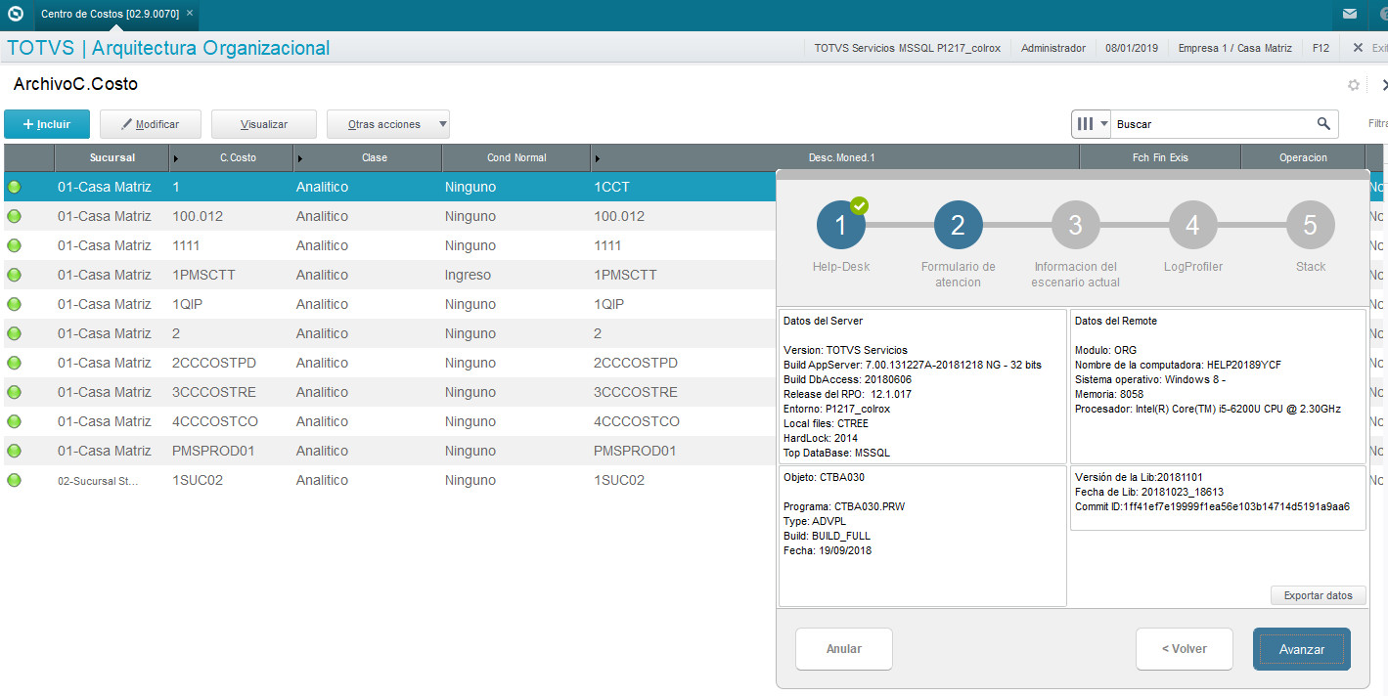Expand Clase column header arrow
This screenshot has height=696, width=1388.
(x=299, y=157)
